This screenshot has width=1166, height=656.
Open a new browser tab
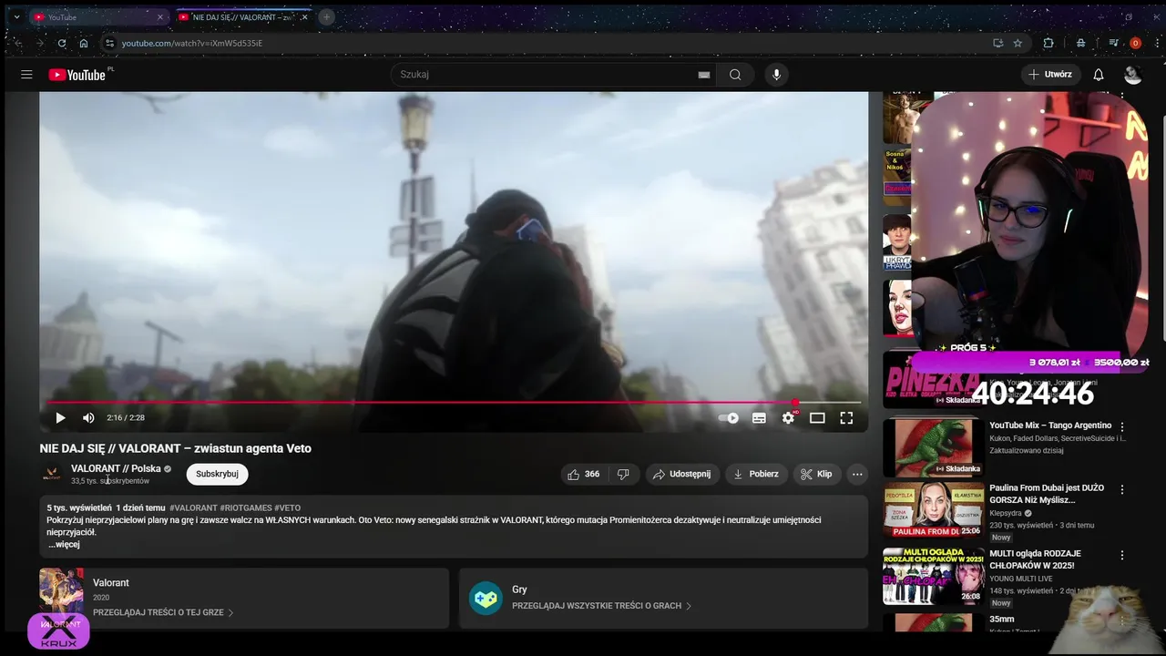[326, 17]
